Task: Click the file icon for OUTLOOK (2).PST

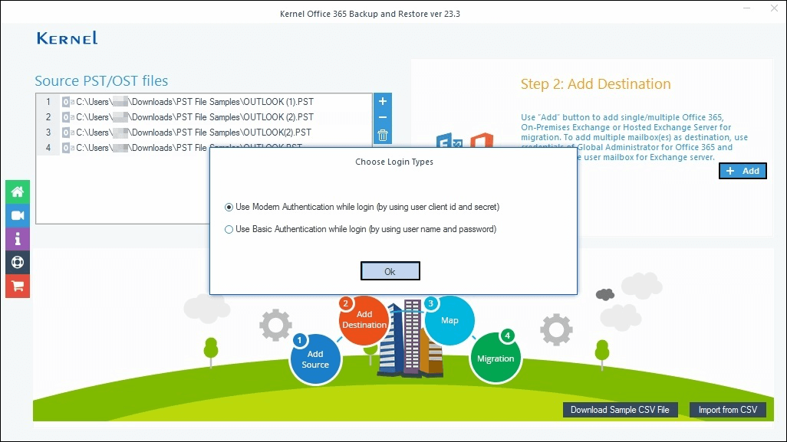Action: click(68, 117)
